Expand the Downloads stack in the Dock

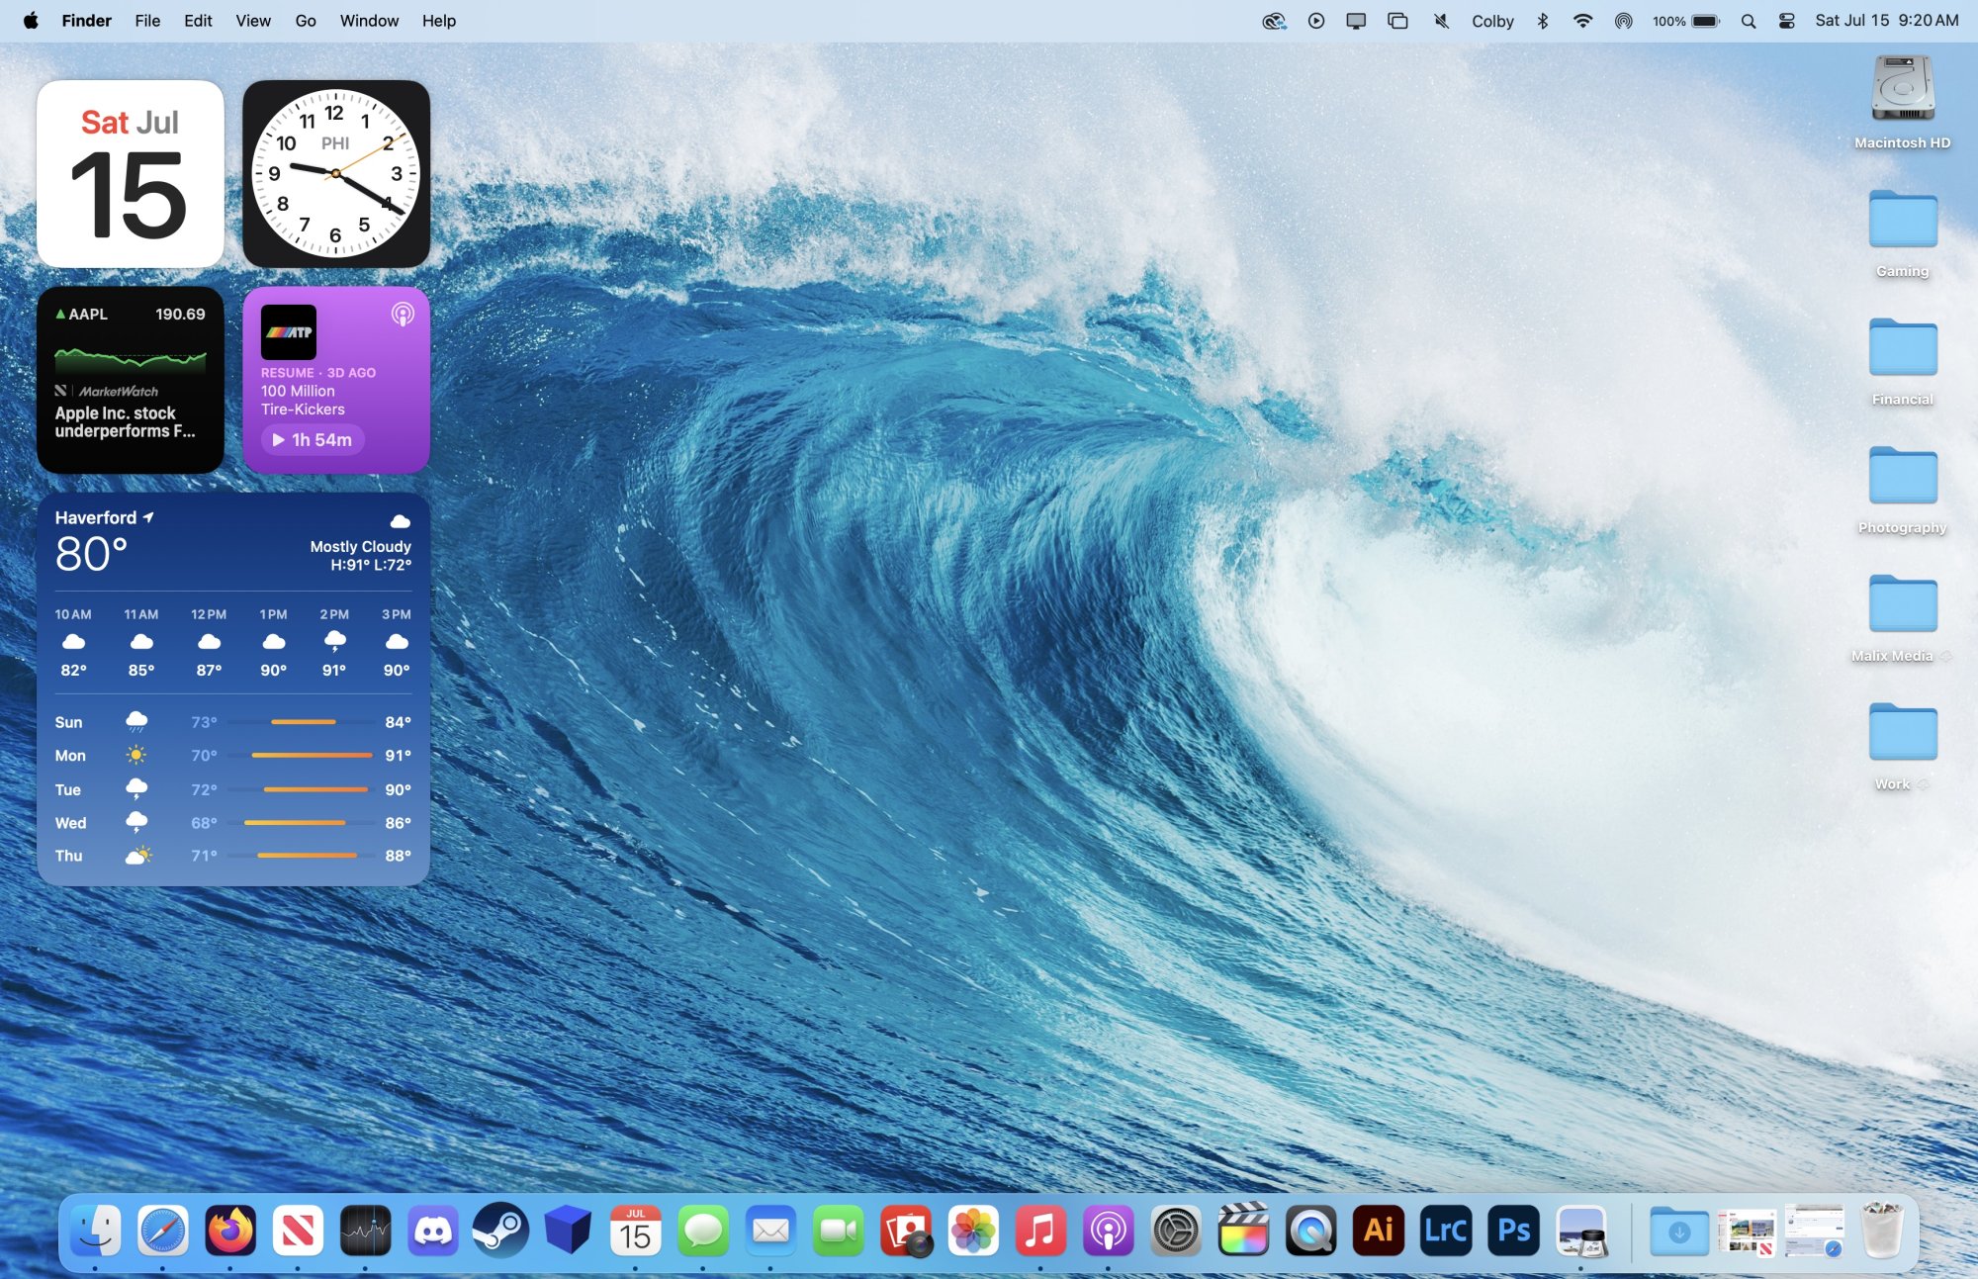pos(1678,1231)
